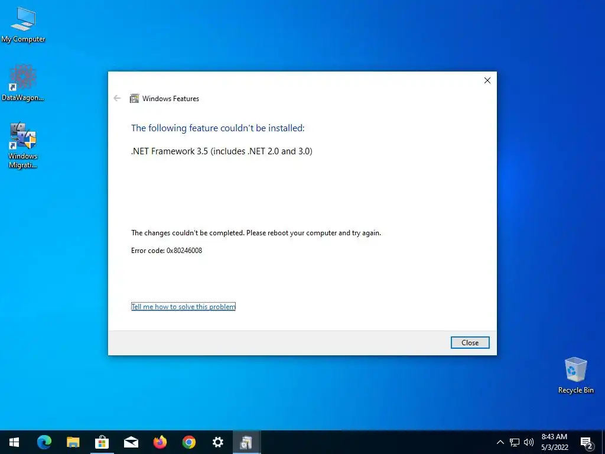
Task: Click the volume speaker tray icon
Action: 529,442
